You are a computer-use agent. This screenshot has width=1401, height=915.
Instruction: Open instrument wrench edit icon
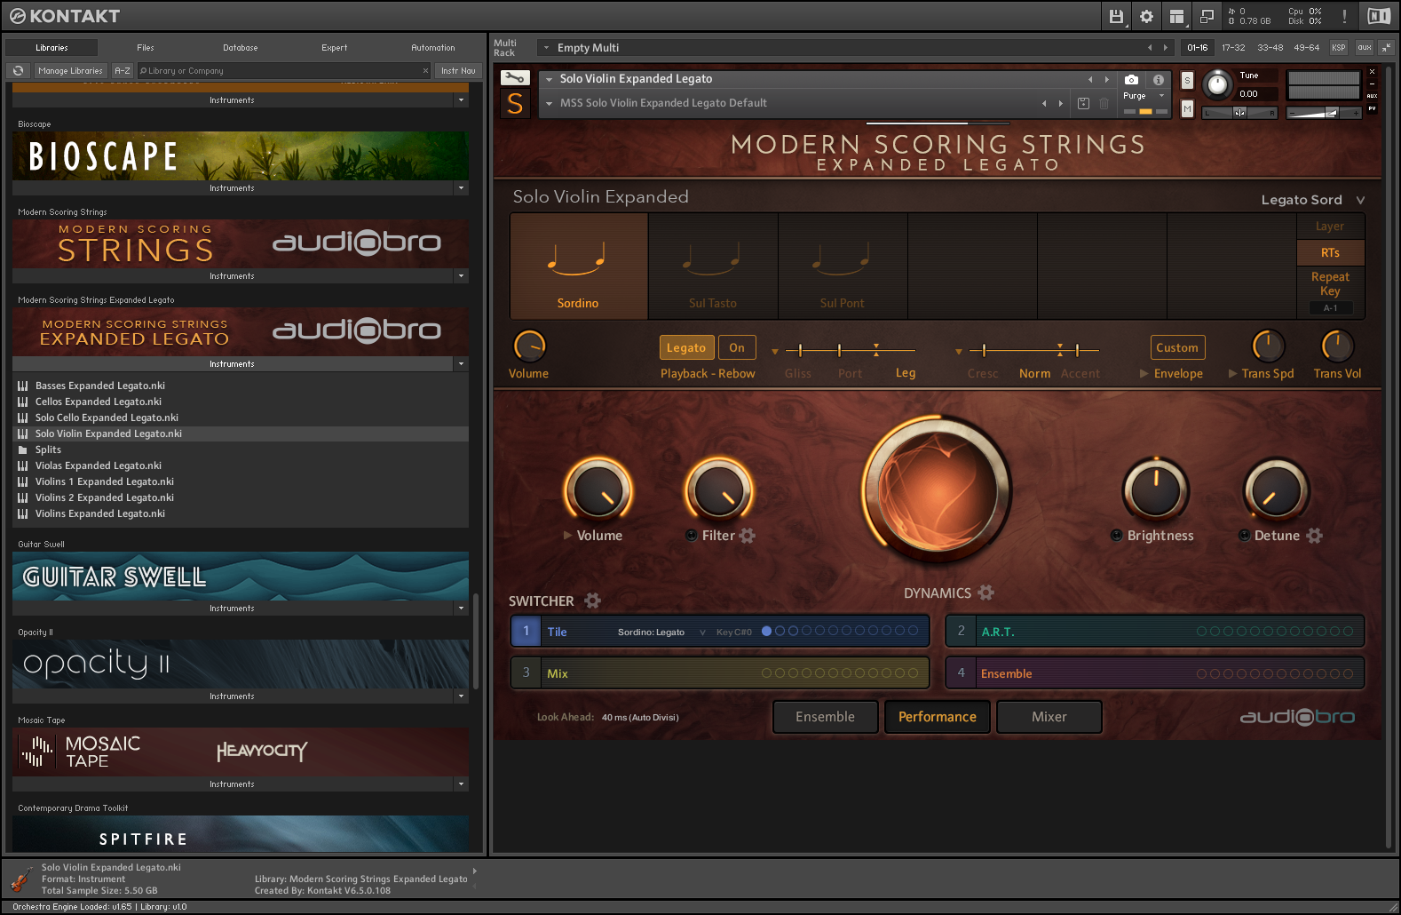[515, 78]
